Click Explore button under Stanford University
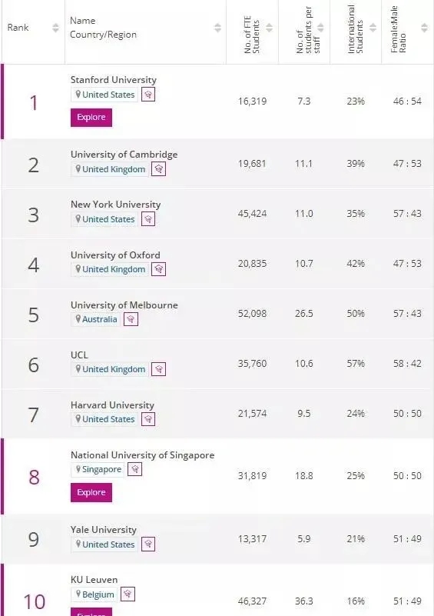 (91, 118)
